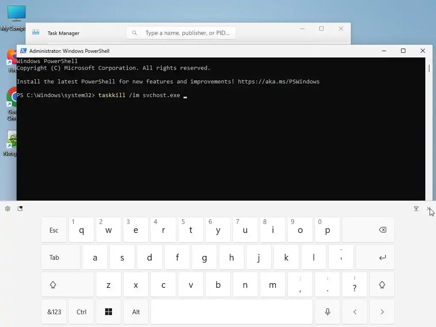Tap the p key
The width and height of the screenshot is (436, 327).
click(327, 230)
